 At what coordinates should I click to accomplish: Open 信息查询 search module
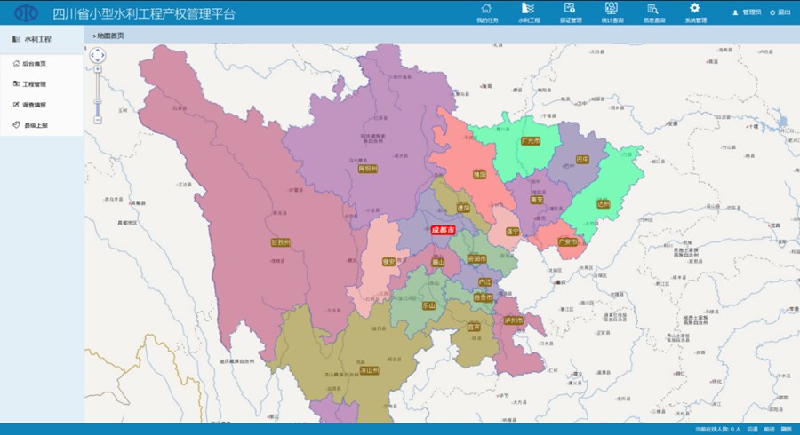653,12
